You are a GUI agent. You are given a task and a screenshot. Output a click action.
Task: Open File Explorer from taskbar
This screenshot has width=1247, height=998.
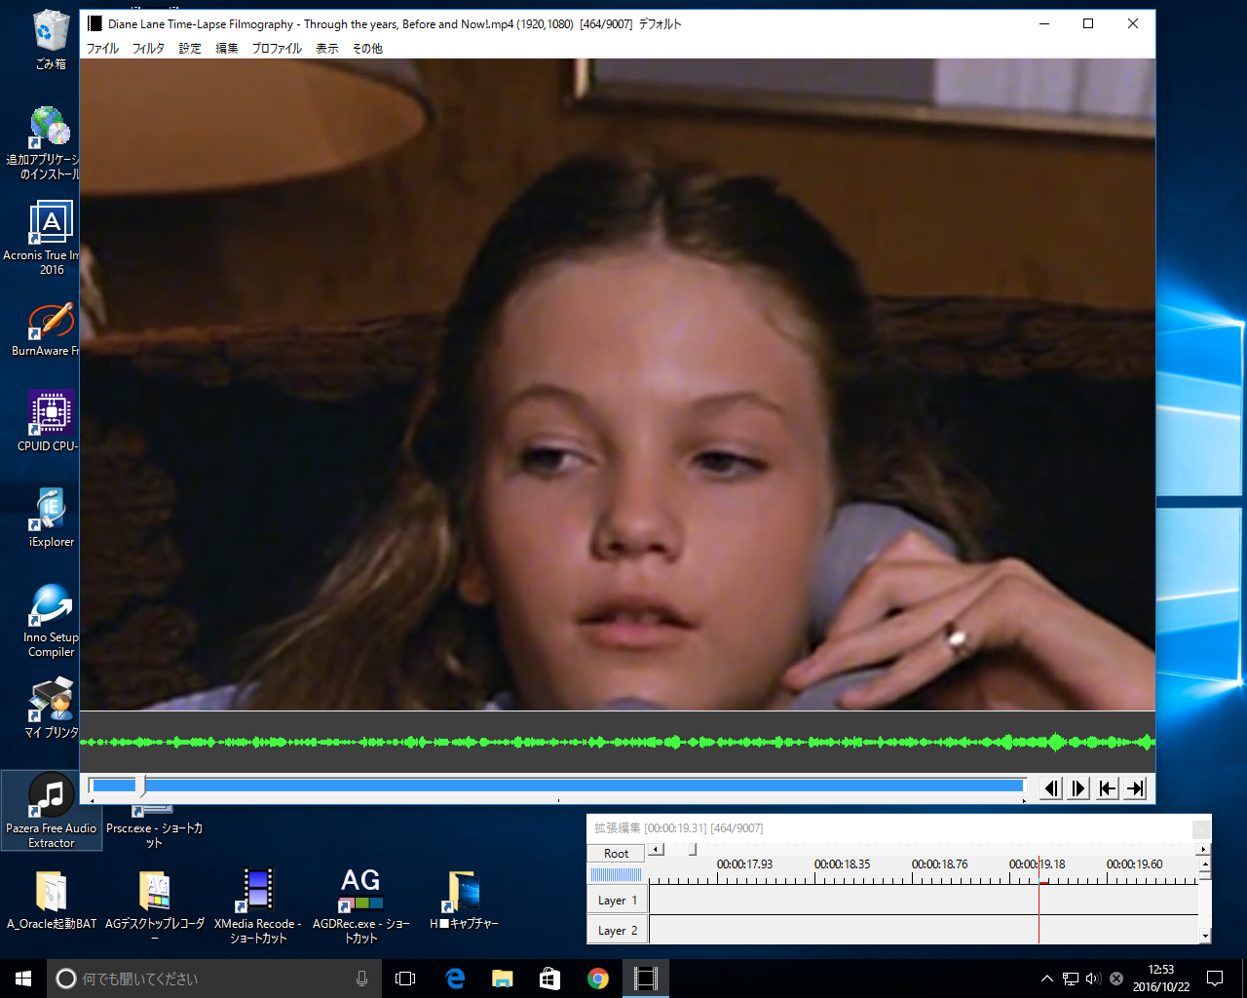pos(503,979)
